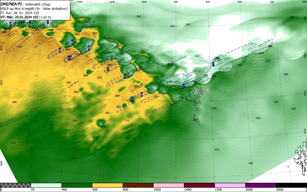Click the 'Veltimætti (J/kg)' label
The height and width of the screenshot is (192, 307).
click(x=37, y=4)
